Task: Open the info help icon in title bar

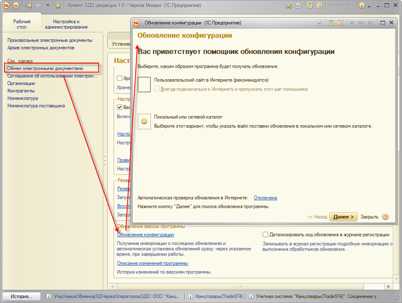Action: click(362, 6)
